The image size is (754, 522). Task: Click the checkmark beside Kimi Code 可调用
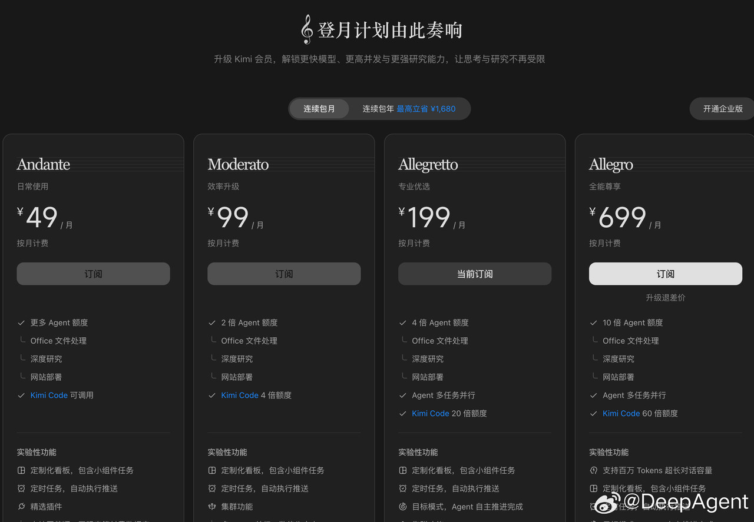pyautogui.click(x=21, y=395)
